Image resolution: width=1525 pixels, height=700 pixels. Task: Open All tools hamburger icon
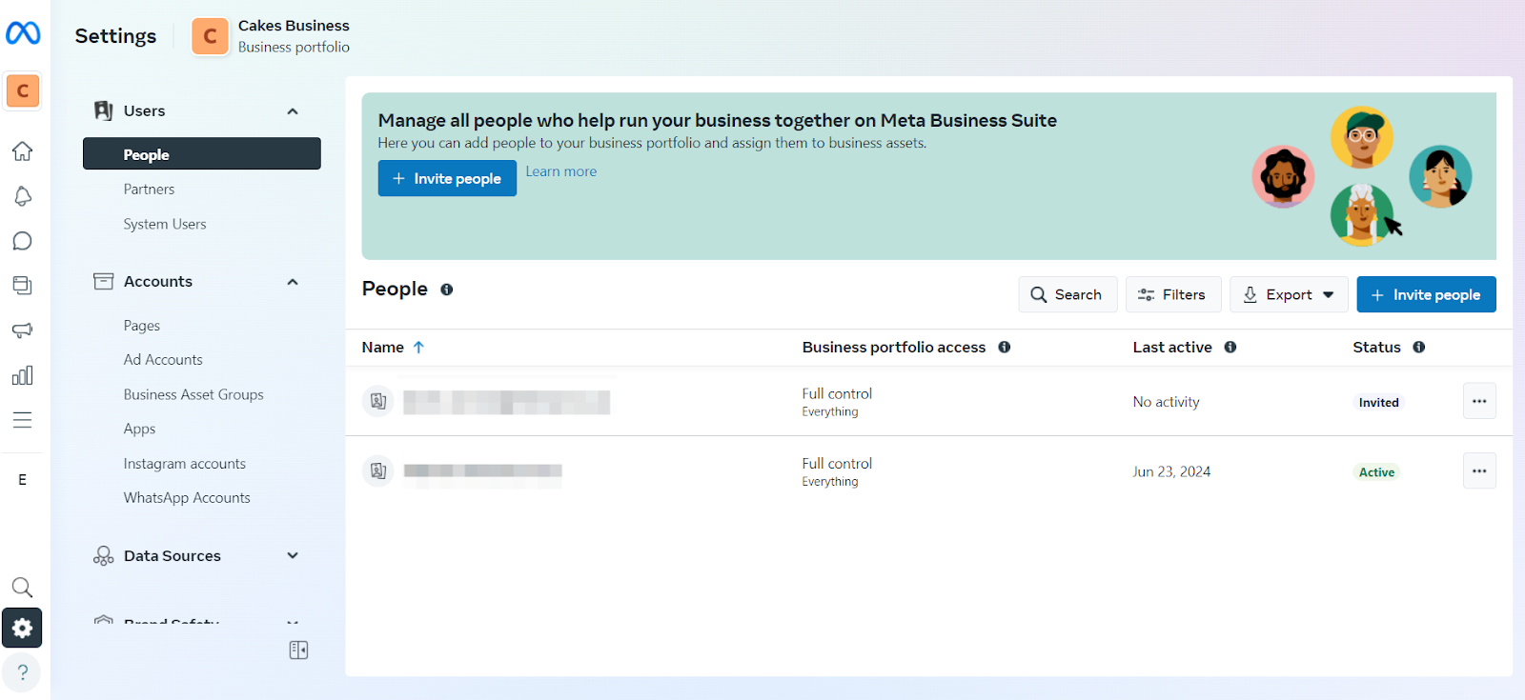(23, 420)
